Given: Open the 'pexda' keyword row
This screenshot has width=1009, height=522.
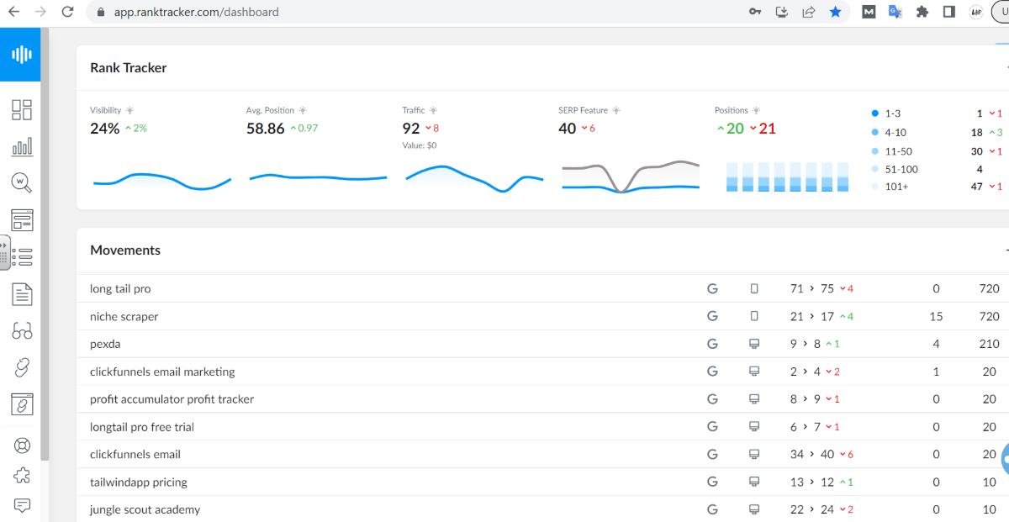Looking at the screenshot, I should click(542, 344).
